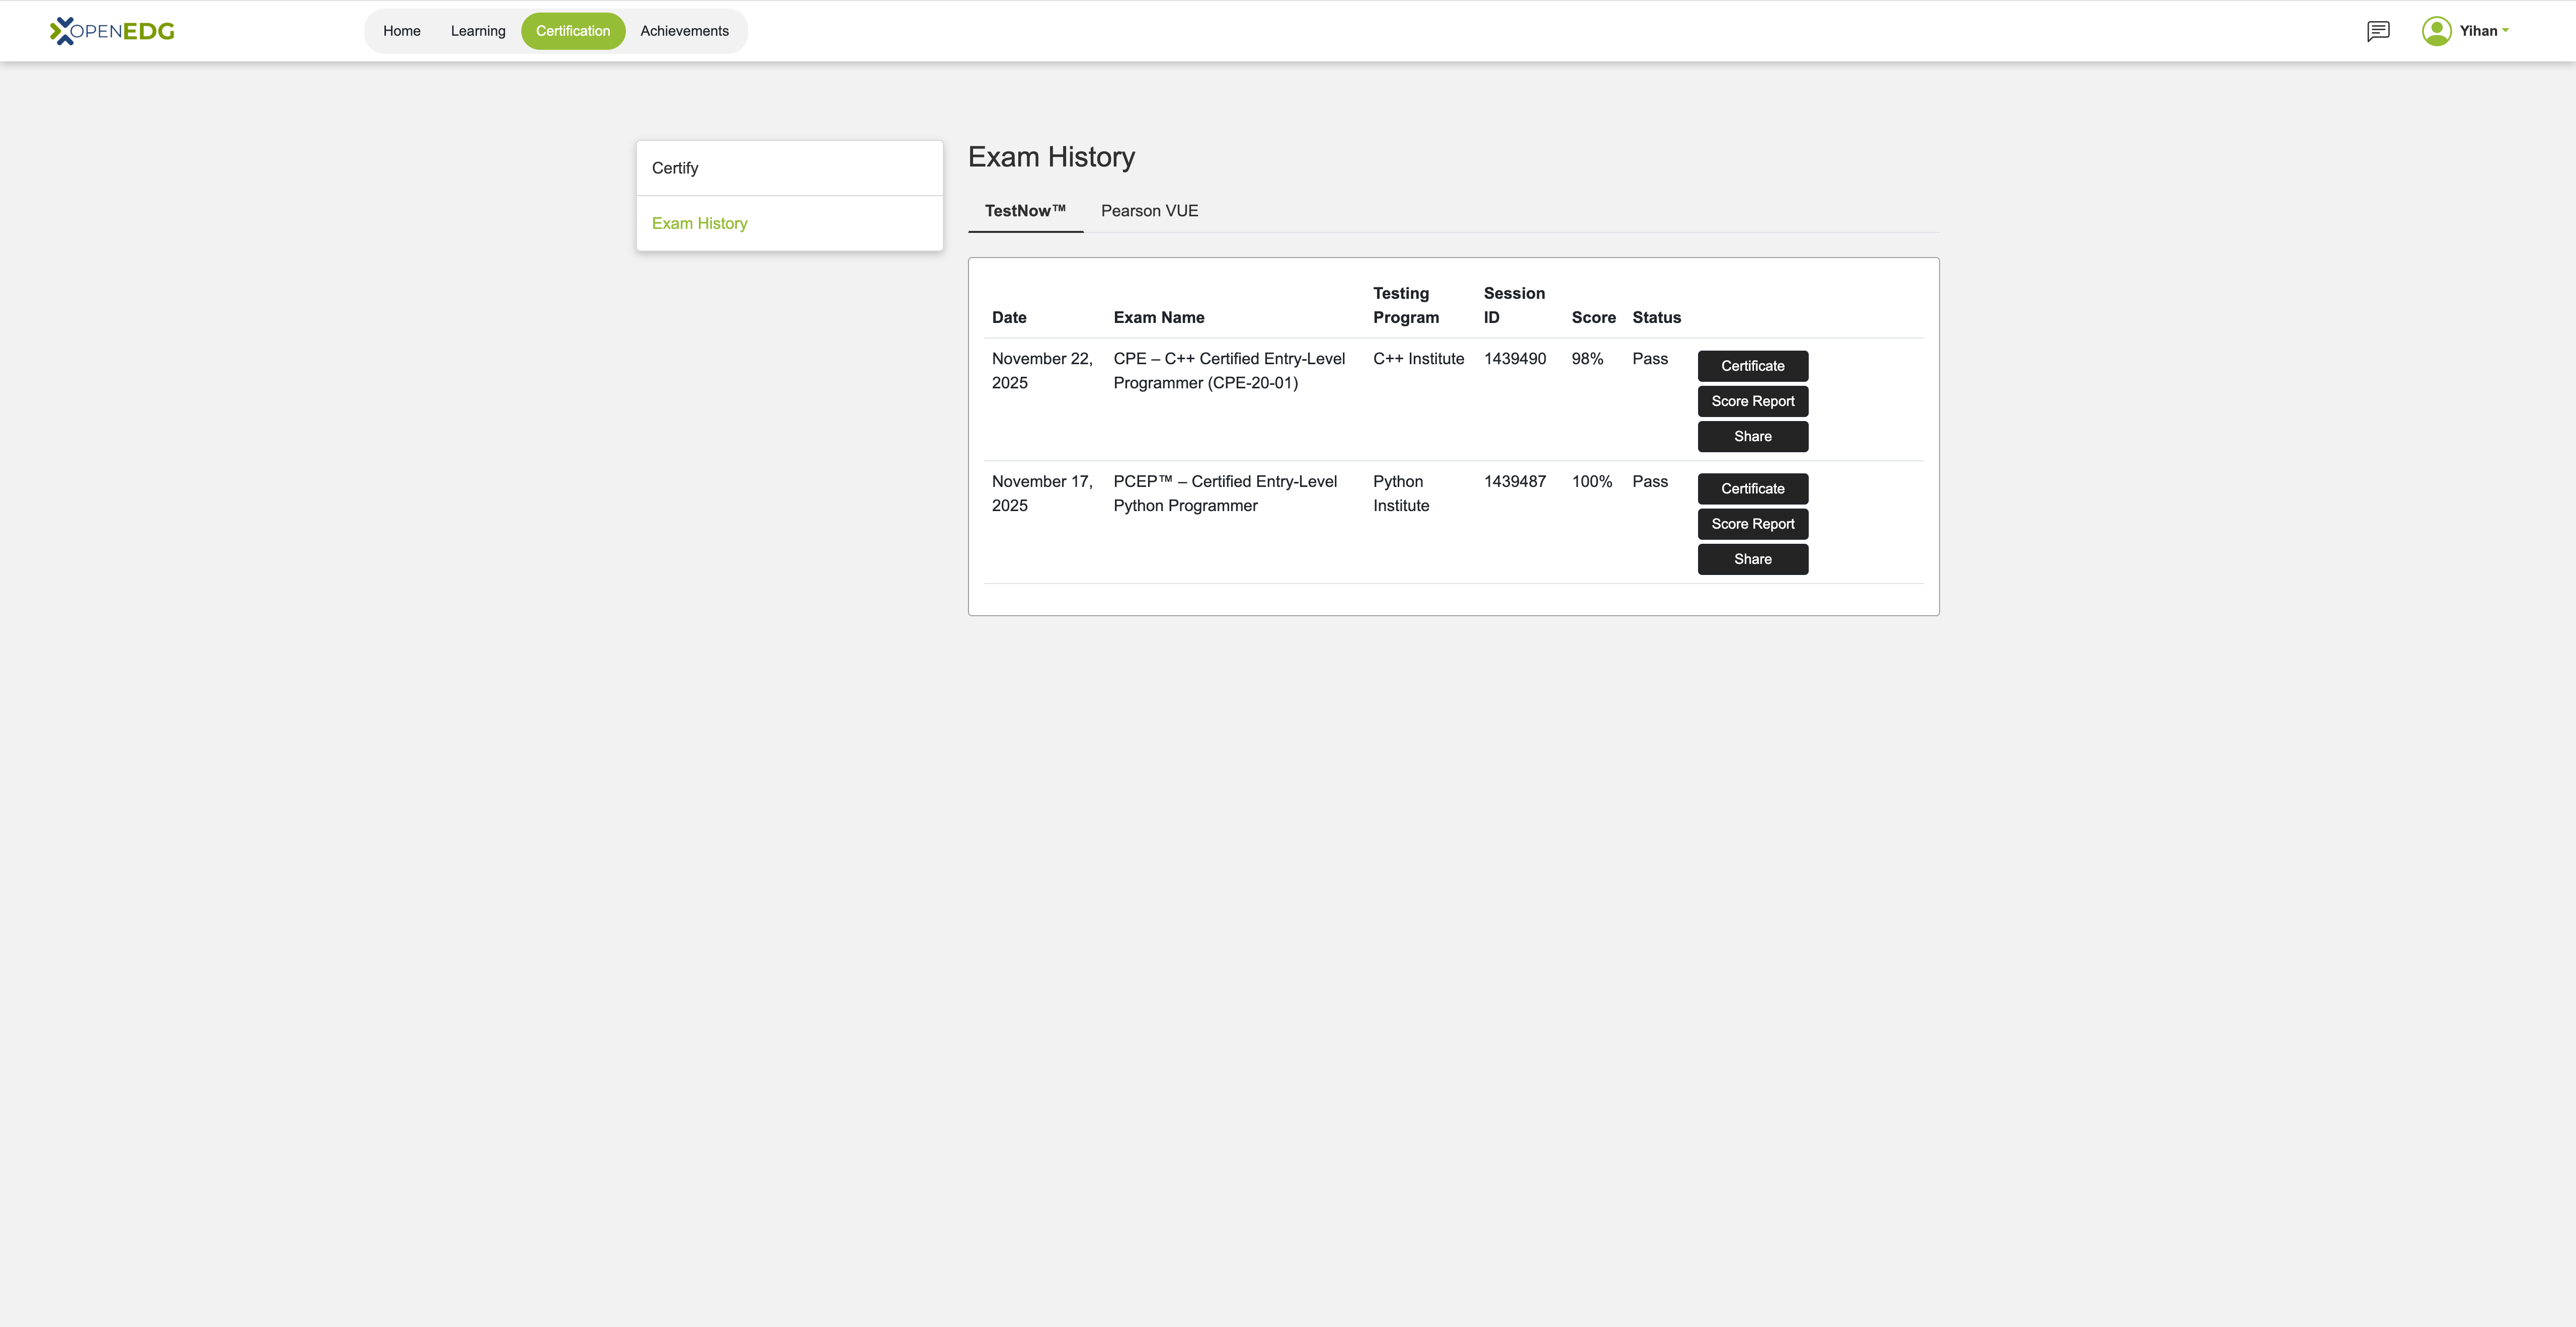The width and height of the screenshot is (2576, 1327).
Task: Expand the Yihan account dropdown
Action: coord(2484,31)
